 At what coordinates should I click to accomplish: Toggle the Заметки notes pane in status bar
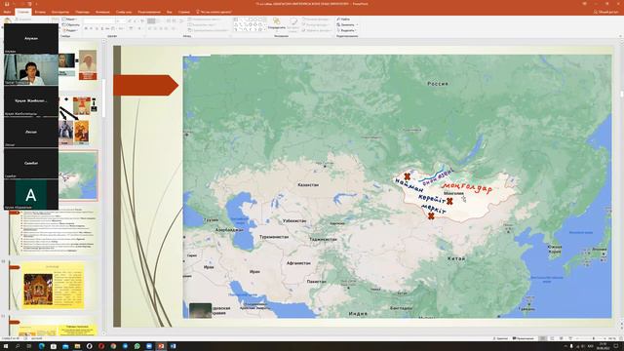[x=501, y=338]
